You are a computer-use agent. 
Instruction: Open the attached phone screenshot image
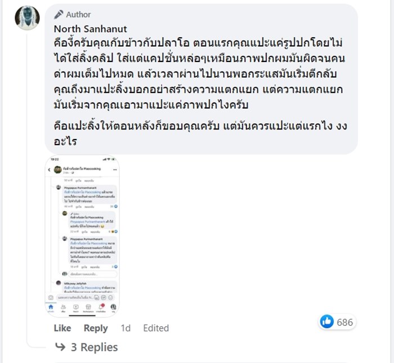click(82, 236)
